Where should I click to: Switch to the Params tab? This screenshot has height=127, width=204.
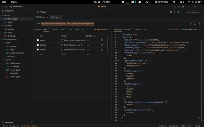38,29
